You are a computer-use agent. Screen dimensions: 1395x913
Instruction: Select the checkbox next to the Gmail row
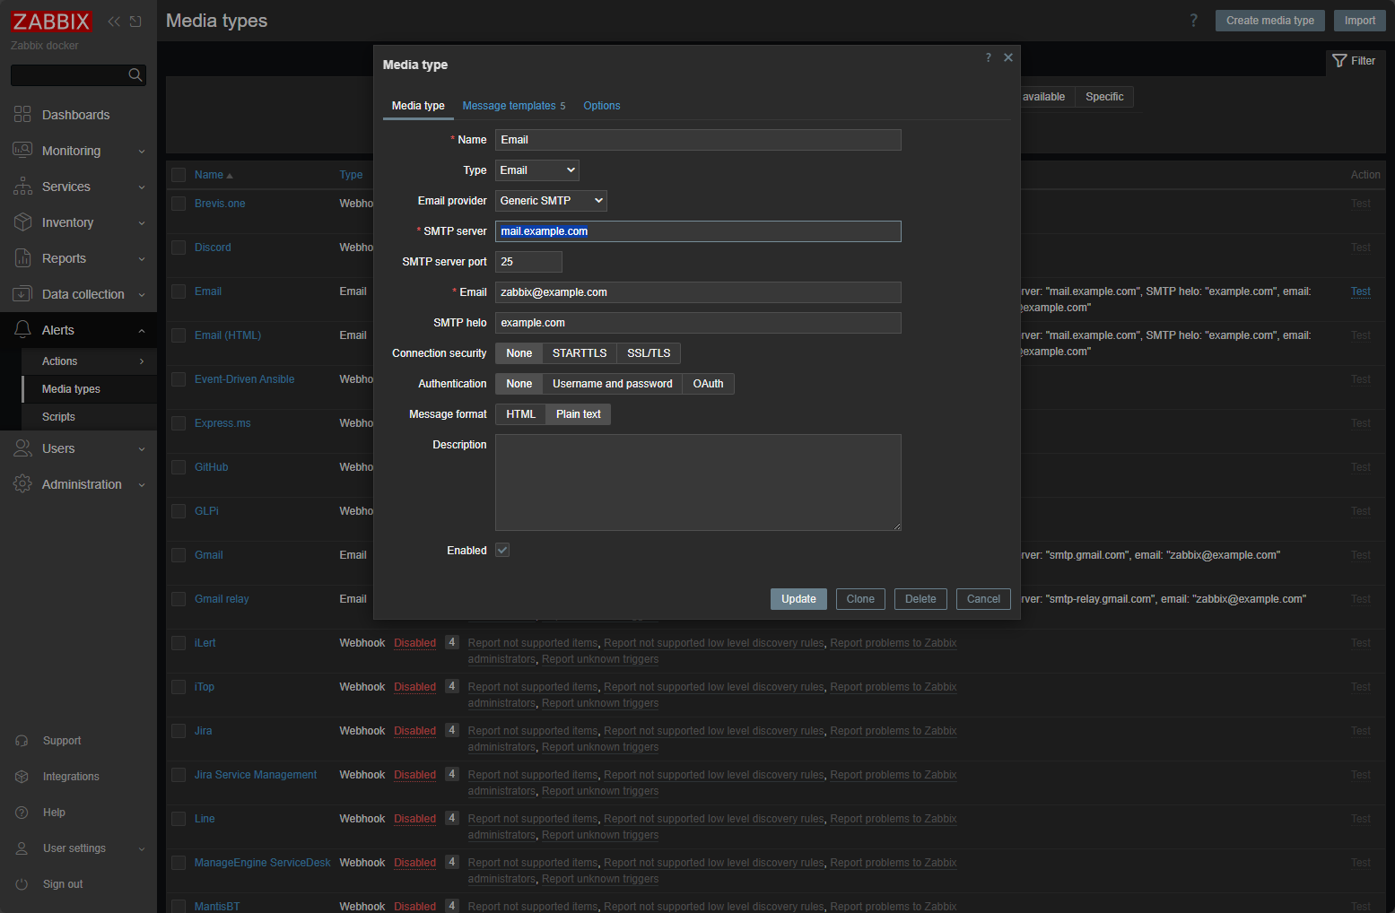(x=179, y=554)
